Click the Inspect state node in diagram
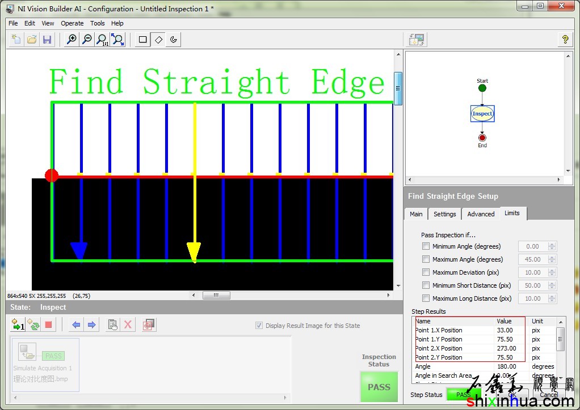This screenshot has width=580, height=410. pyautogui.click(x=482, y=114)
